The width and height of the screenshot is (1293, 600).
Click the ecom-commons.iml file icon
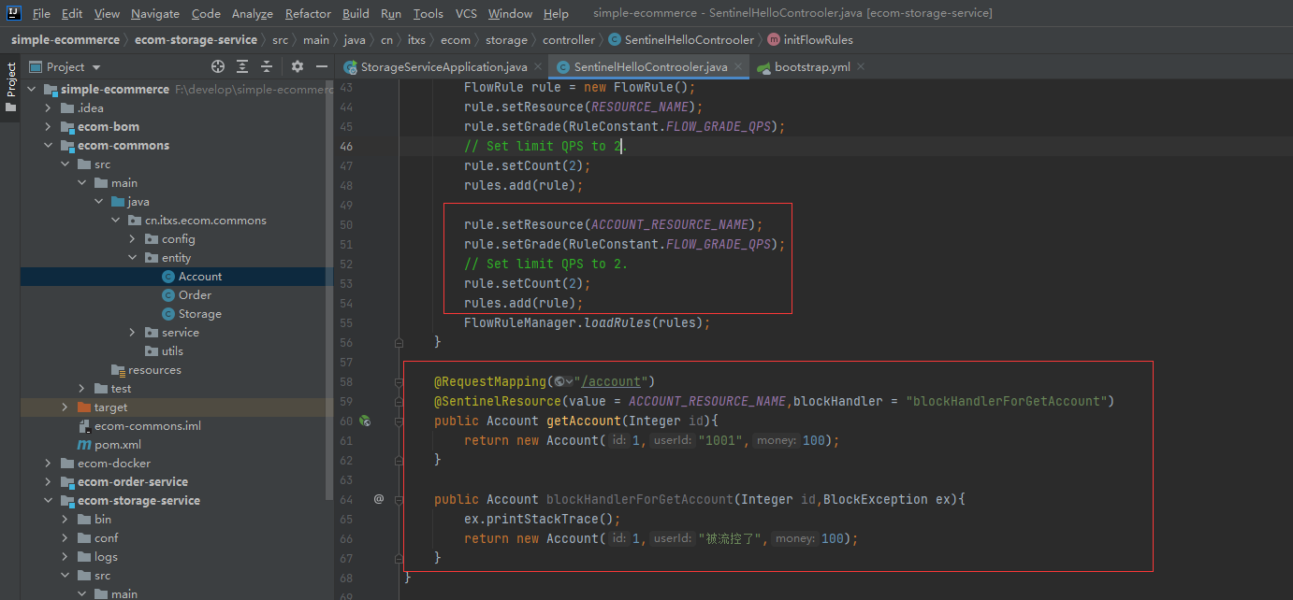84,426
